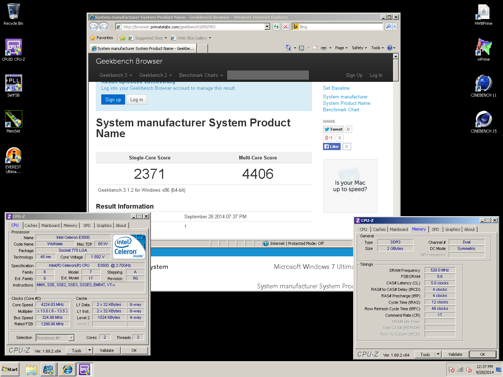503x377 pixels.
Task: Refresh the page with the green arrows icon
Action: 276,27
